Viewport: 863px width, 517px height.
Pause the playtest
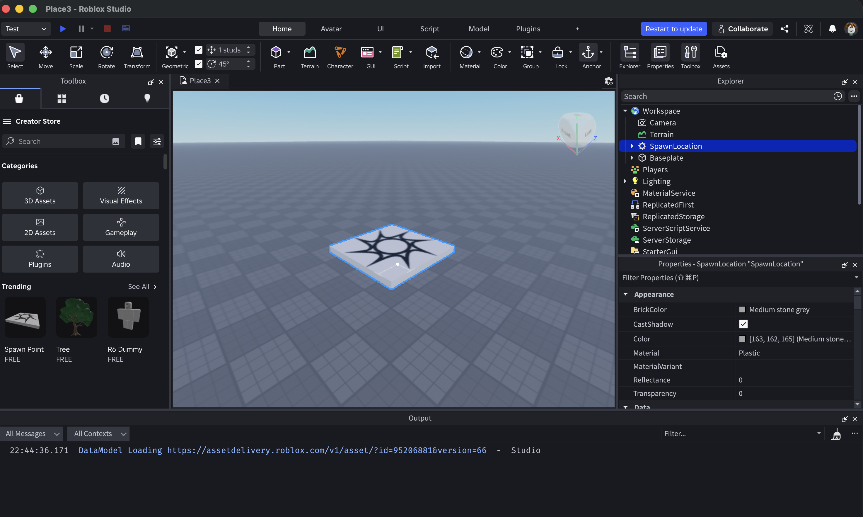[x=81, y=28]
